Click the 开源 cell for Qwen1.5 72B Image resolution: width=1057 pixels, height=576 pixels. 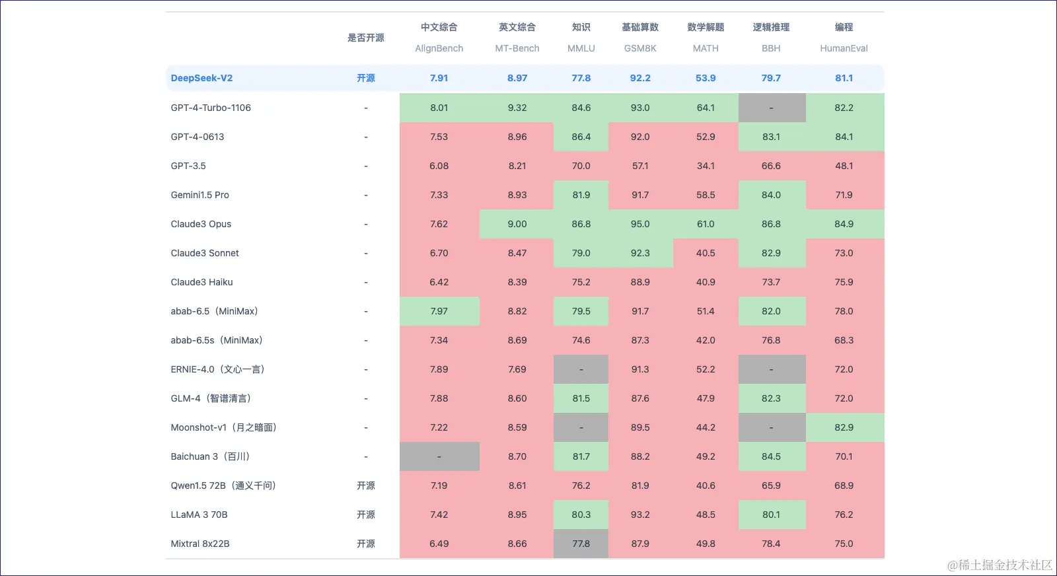366,486
